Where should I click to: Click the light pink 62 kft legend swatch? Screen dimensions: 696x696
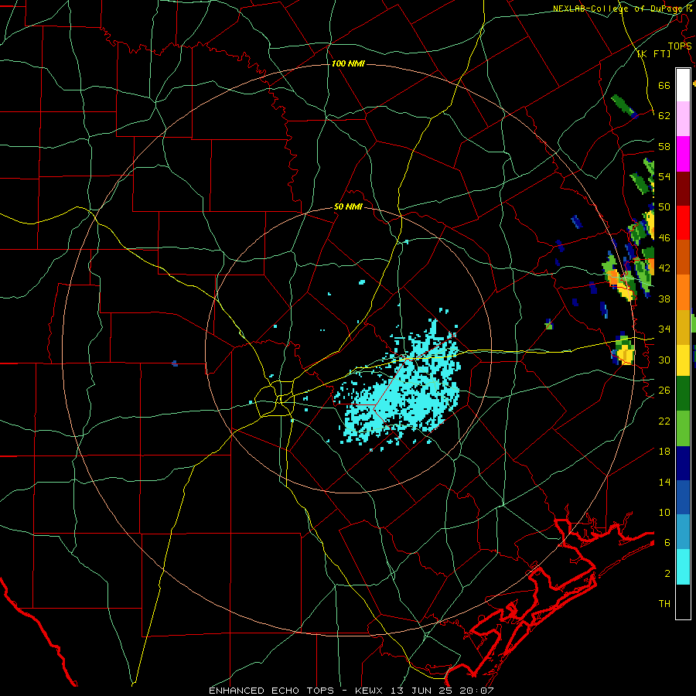[x=683, y=119]
